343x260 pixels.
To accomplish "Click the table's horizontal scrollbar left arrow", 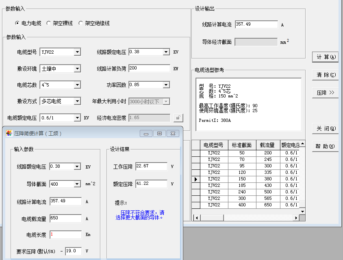I will pyautogui.click(x=195, y=218).
